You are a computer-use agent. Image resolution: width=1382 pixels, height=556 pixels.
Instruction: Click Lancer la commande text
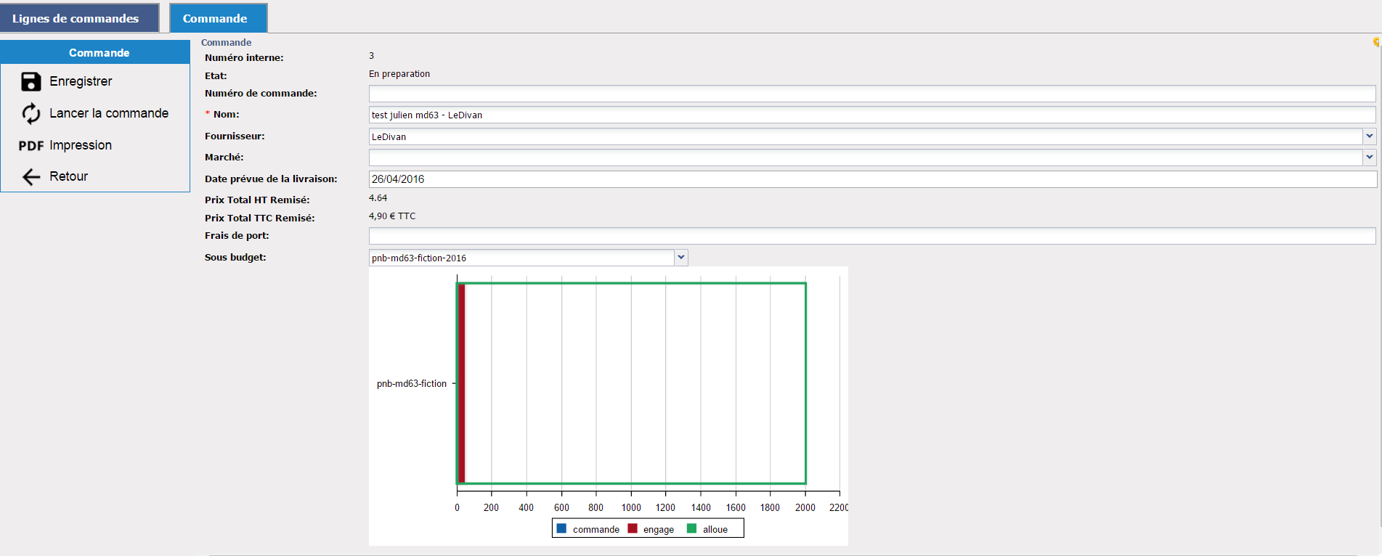pyautogui.click(x=109, y=113)
